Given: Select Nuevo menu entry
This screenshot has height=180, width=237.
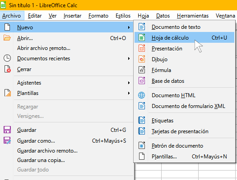Looking at the screenshot, I should (66, 27).
